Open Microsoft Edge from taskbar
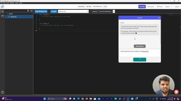 (x=78, y=99)
